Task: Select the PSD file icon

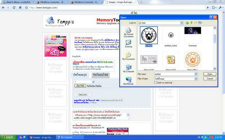Action: (x=171, y=60)
